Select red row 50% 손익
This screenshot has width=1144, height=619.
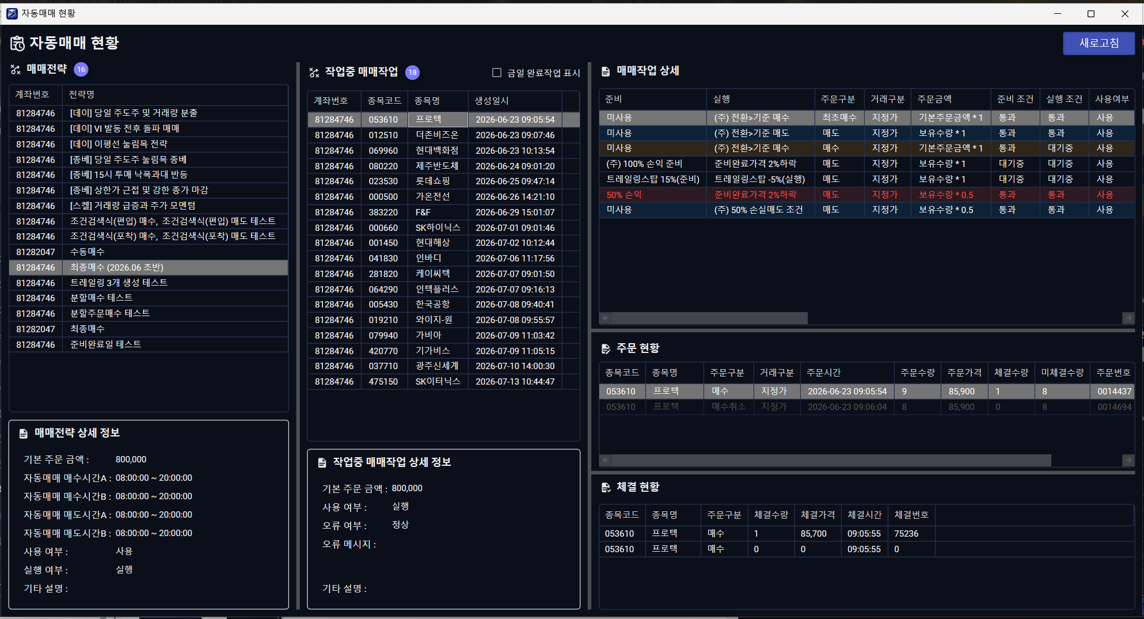[x=866, y=195]
